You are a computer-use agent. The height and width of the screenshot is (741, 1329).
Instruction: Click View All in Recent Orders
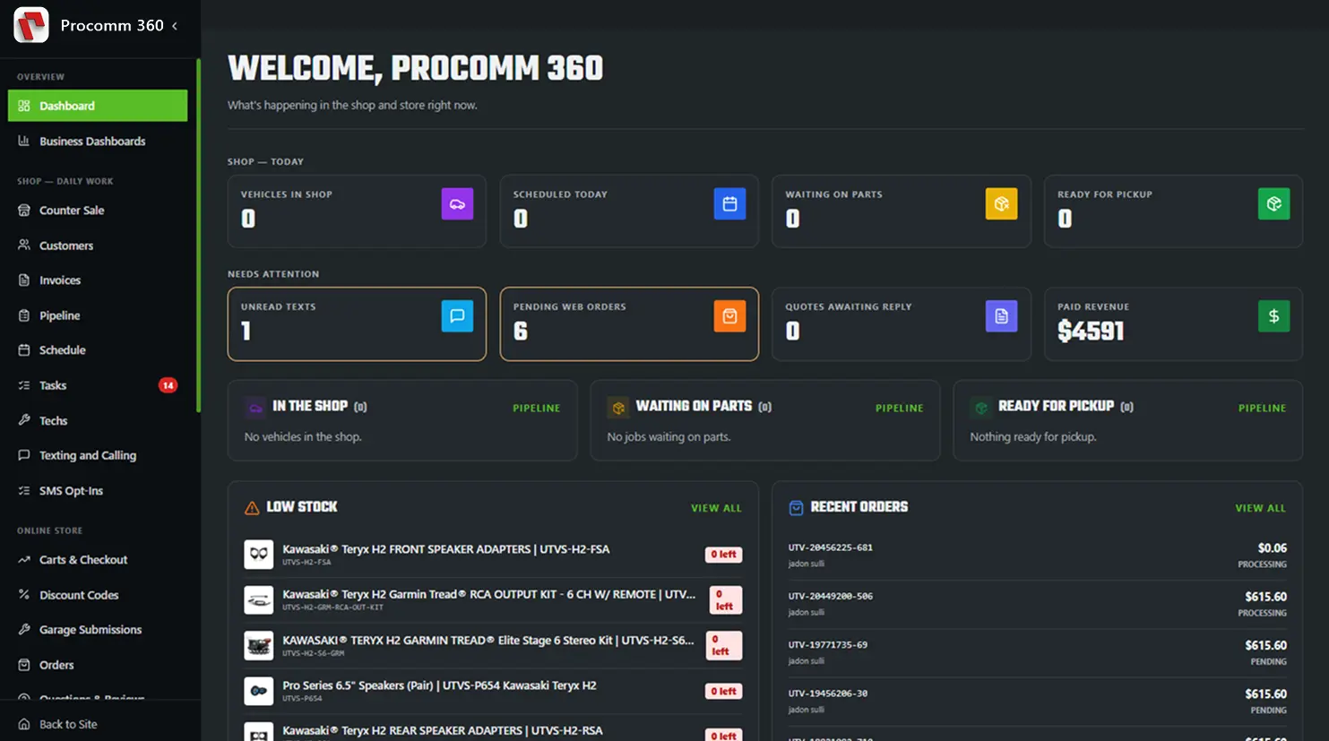pyautogui.click(x=1260, y=508)
